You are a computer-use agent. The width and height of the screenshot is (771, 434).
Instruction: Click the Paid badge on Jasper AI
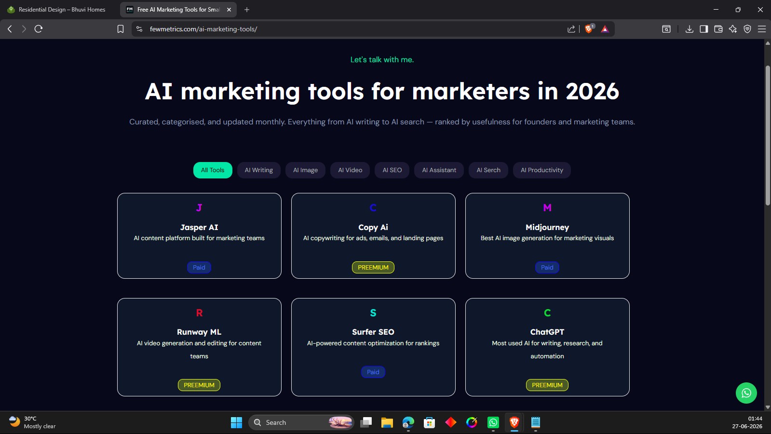[x=199, y=268]
